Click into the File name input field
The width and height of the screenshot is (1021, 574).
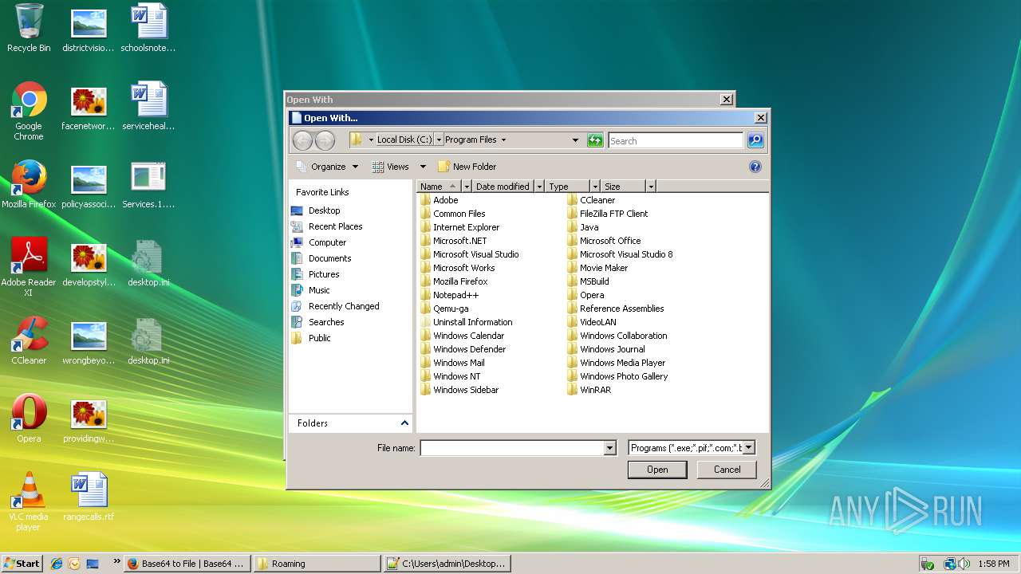click(x=512, y=448)
